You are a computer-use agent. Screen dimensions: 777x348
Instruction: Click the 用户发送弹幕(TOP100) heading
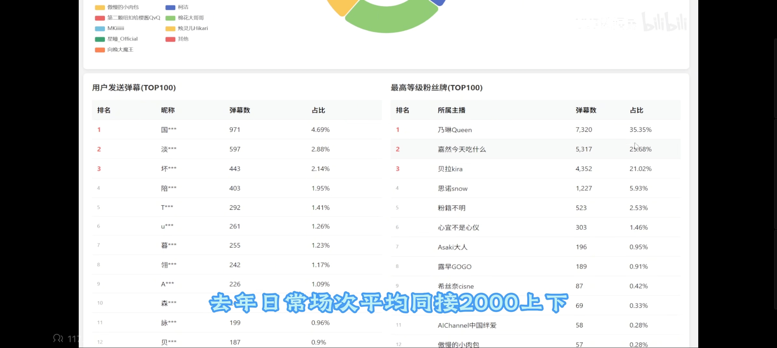(x=134, y=88)
